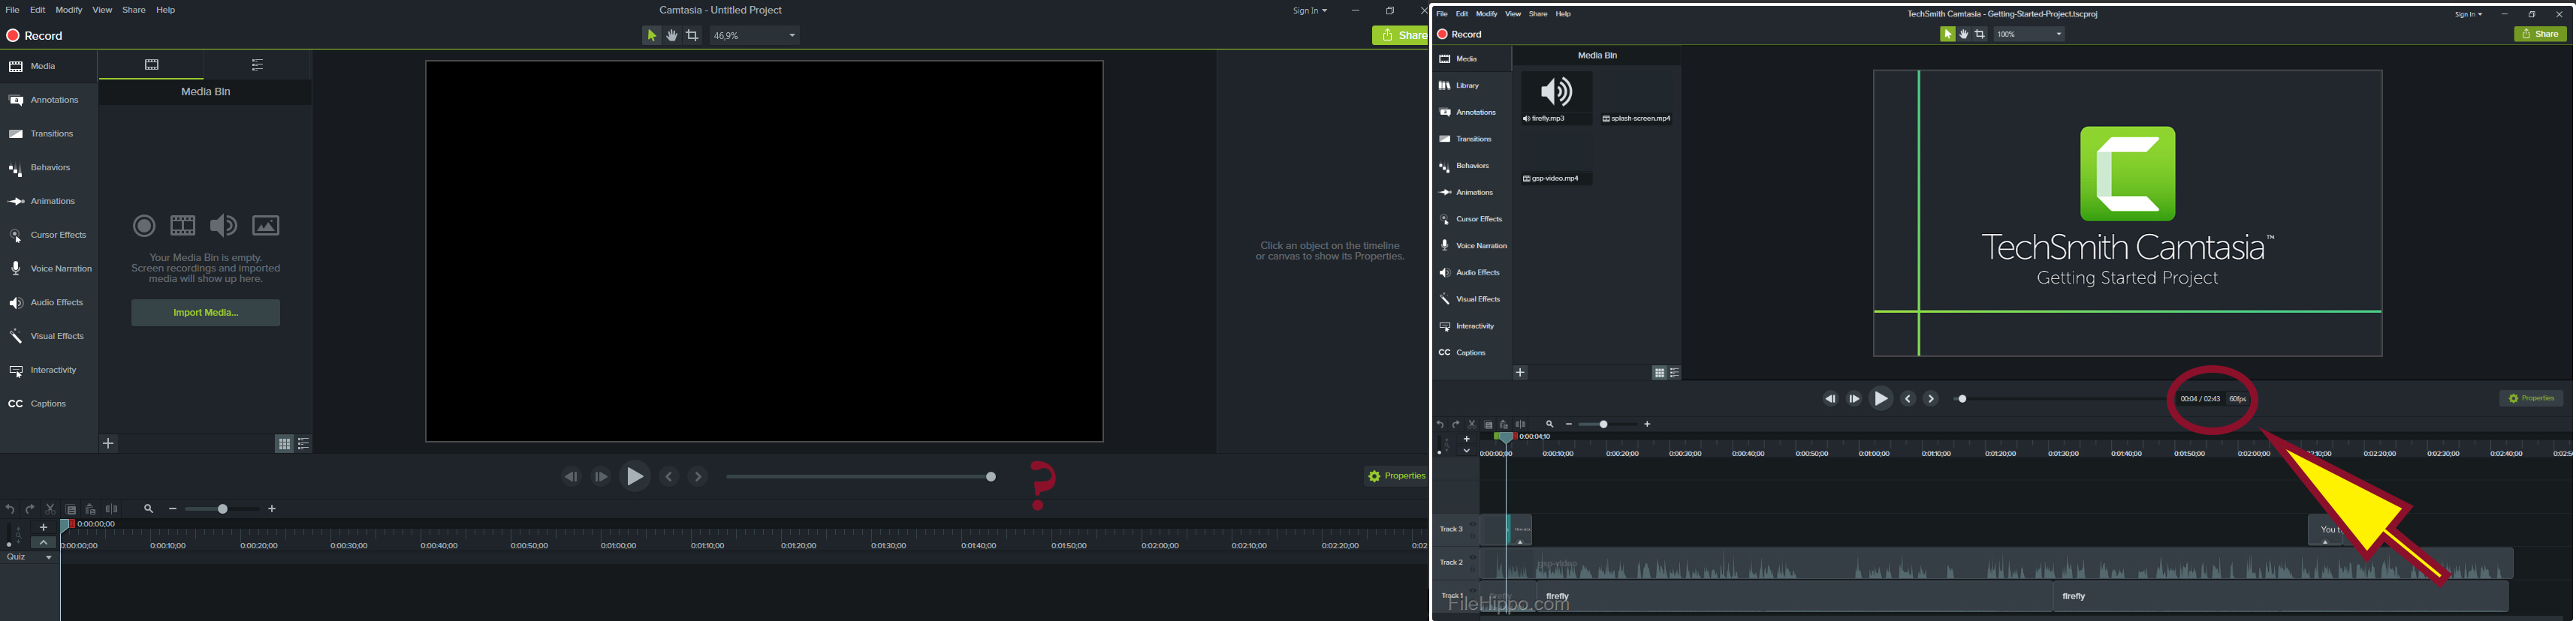Viewport: 2576px width, 621px height.
Task: Toggle visibility eye of Track 2
Action: [1472, 557]
